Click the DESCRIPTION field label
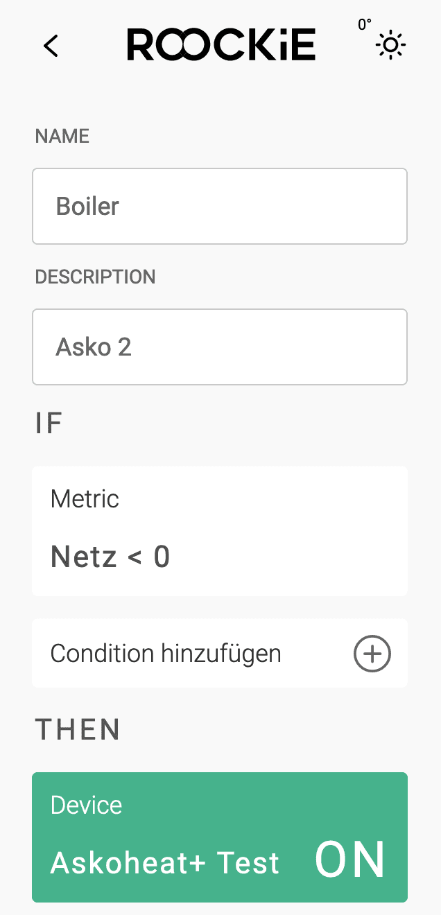The image size is (441, 915). [95, 277]
